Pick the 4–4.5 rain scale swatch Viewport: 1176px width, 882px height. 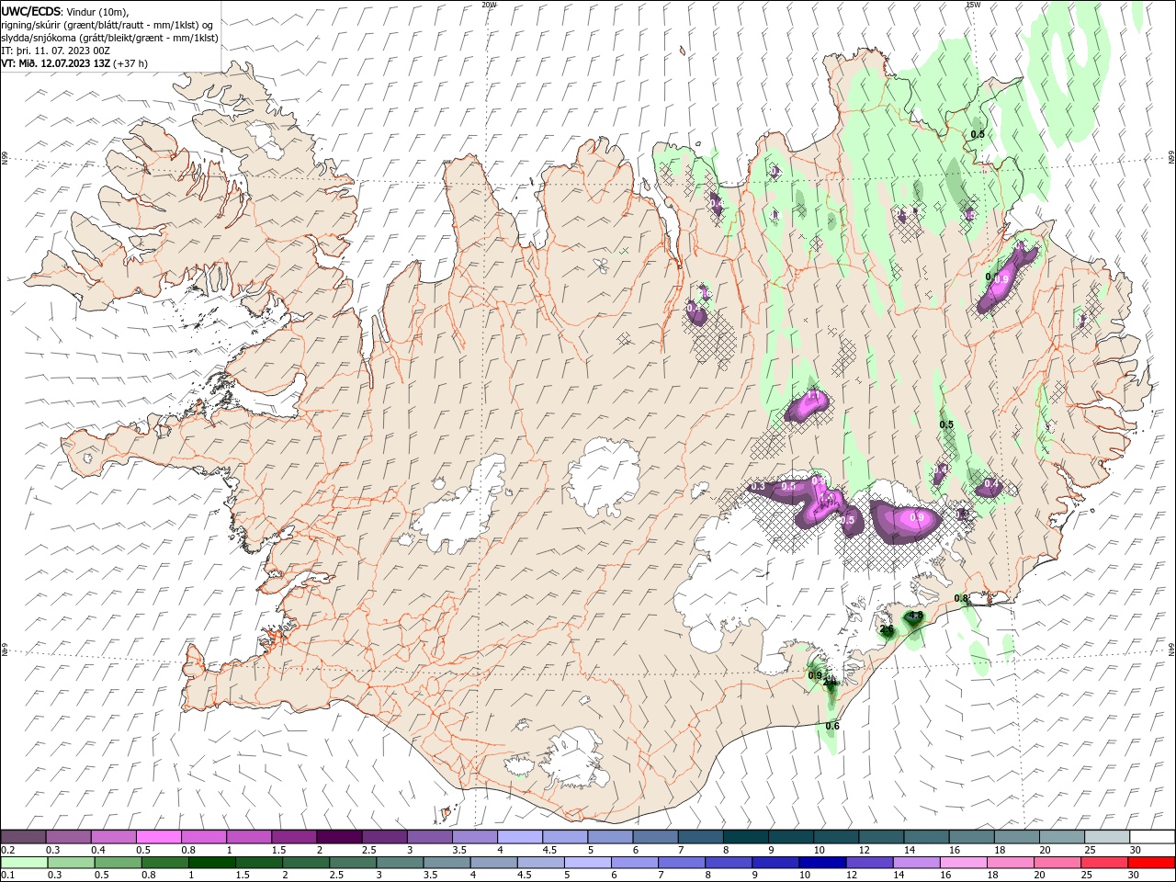pyautogui.click(x=493, y=863)
